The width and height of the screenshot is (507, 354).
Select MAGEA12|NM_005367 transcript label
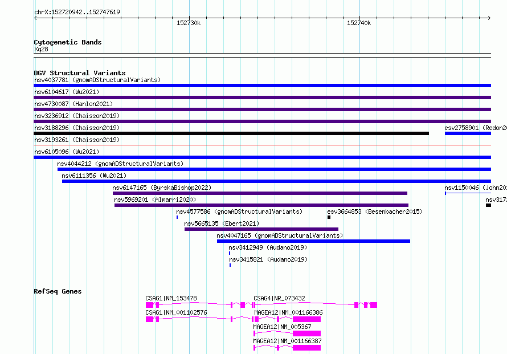coord(283,327)
